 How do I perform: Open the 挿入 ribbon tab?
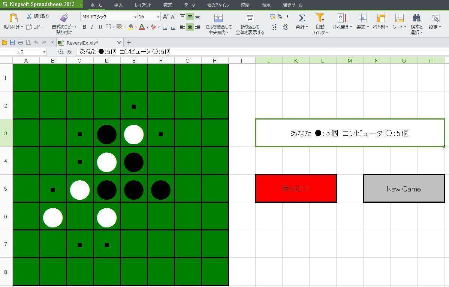click(118, 5)
